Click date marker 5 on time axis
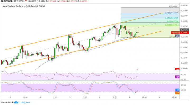Screen dimensions: 190x105 [70, 97]
